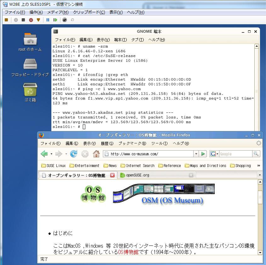Open the Internet Search bookmark folder

pyautogui.click(x=138, y=165)
